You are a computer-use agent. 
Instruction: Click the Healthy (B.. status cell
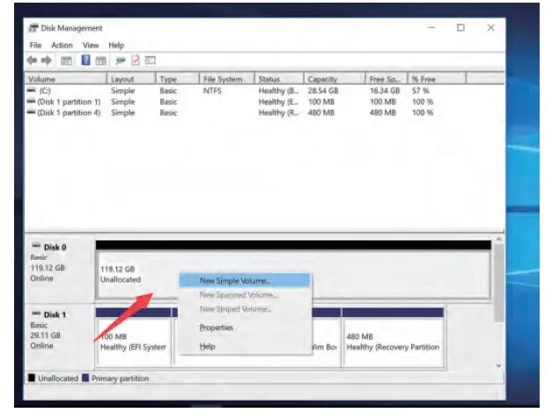click(x=279, y=91)
